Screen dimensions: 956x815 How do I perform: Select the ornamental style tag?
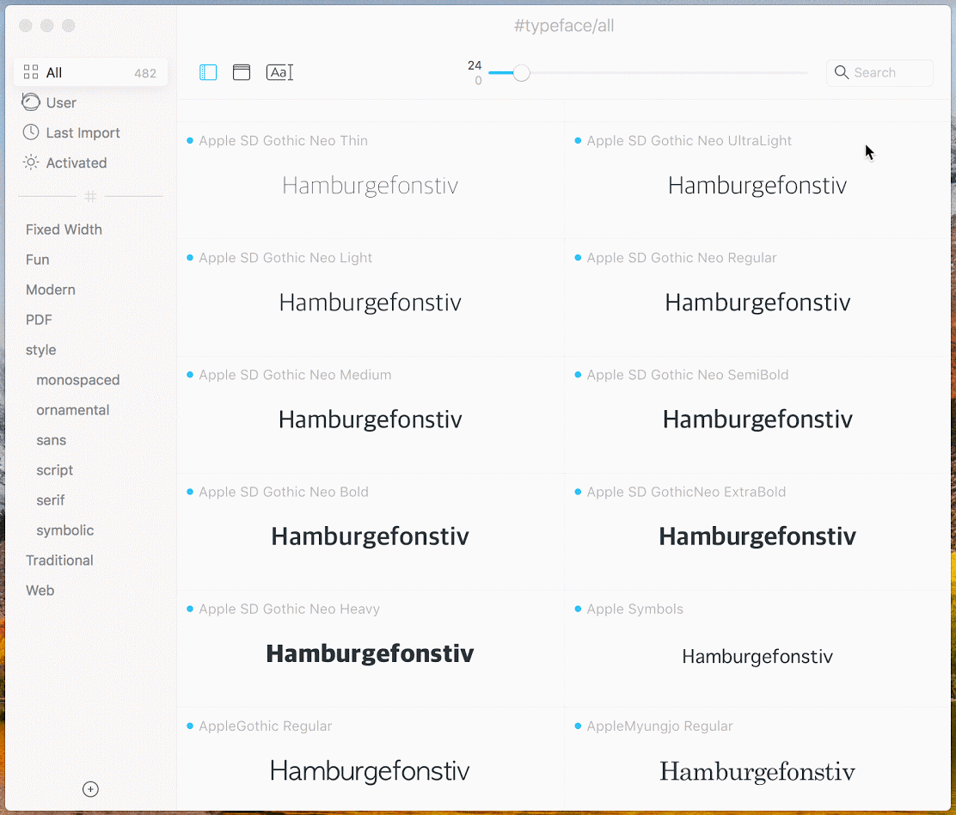[x=73, y=410]
